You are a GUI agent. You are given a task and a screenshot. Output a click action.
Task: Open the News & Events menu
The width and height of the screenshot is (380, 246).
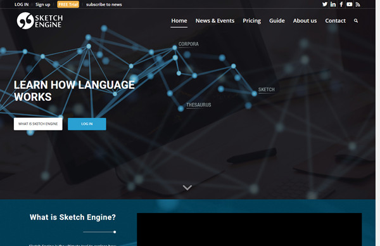215,21
